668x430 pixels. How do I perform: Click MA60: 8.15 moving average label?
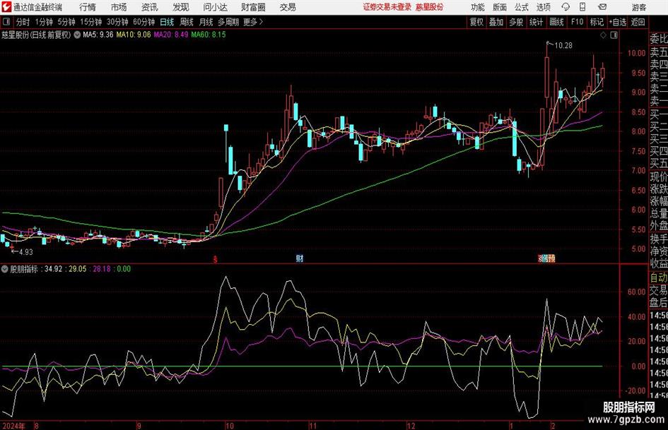pos(209,35)
